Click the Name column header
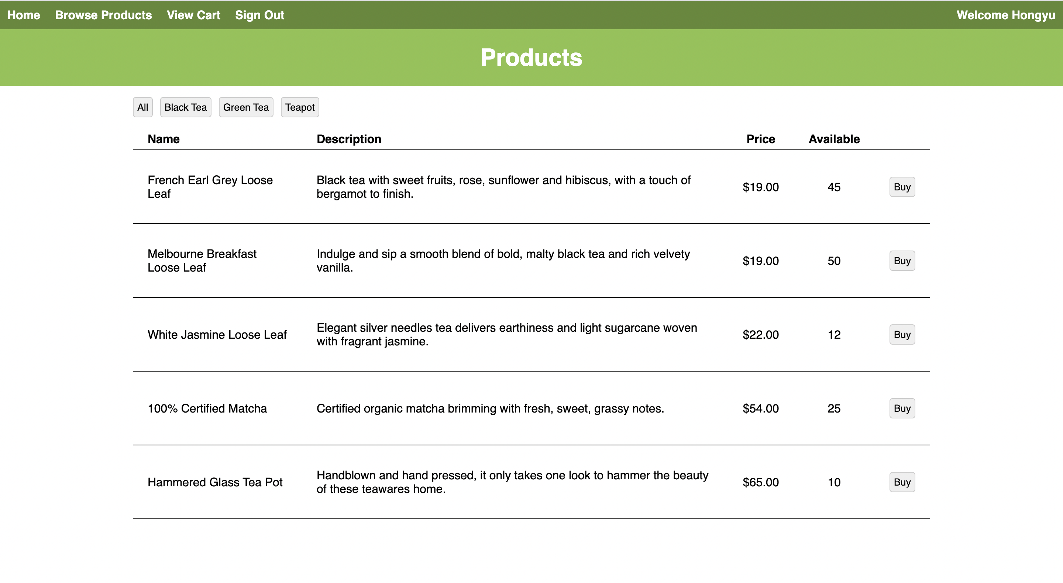The image size is (1063, 583). click(x=164, y=139)
